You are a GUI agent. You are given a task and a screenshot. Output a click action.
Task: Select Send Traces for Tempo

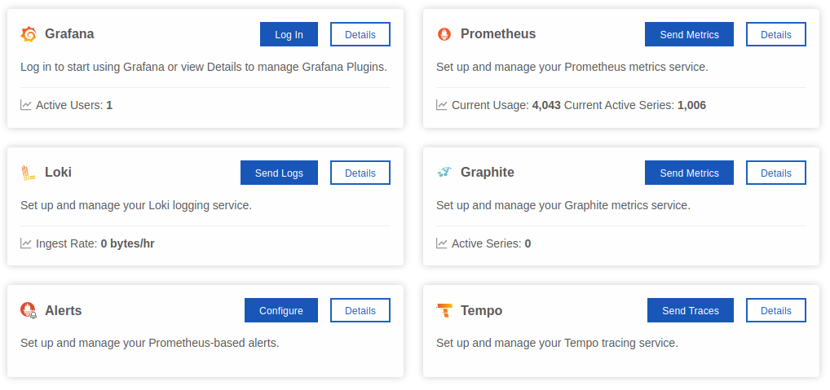[691, 310]
